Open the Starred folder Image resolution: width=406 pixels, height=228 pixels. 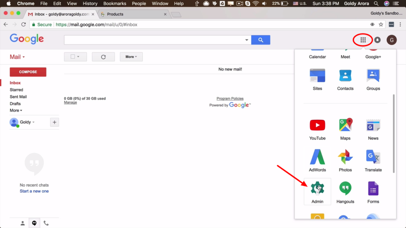(x=16, y=90)
